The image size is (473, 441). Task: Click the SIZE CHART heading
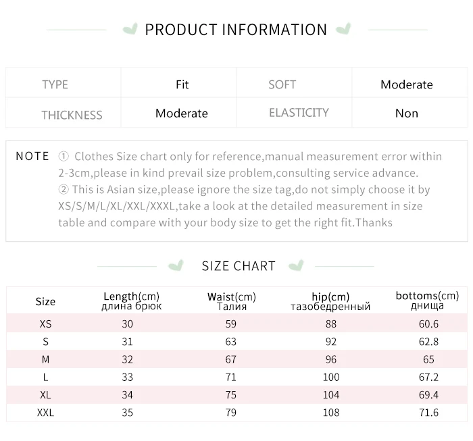[x=239, y=266]
